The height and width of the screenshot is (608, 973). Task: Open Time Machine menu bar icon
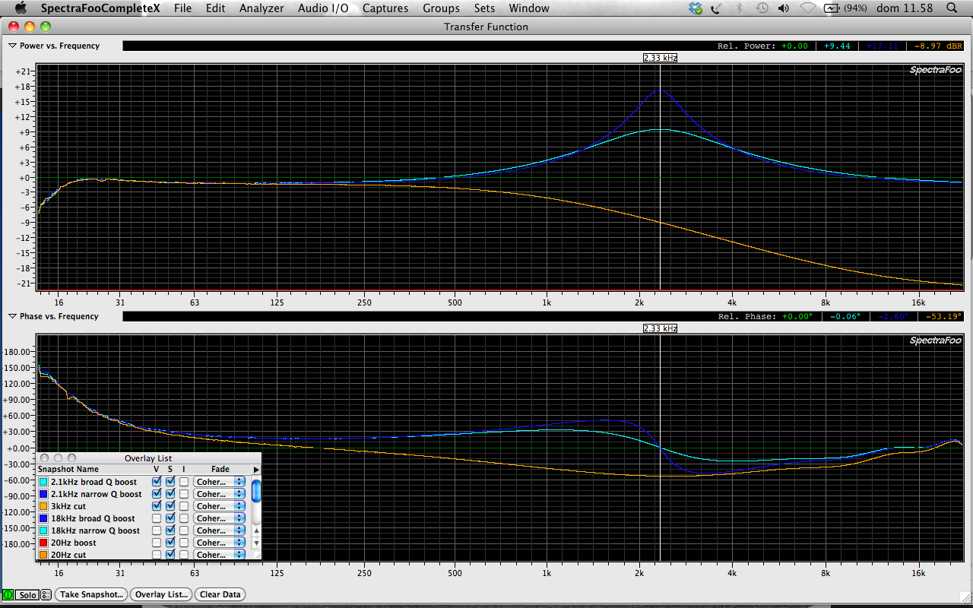coord(762,8)
